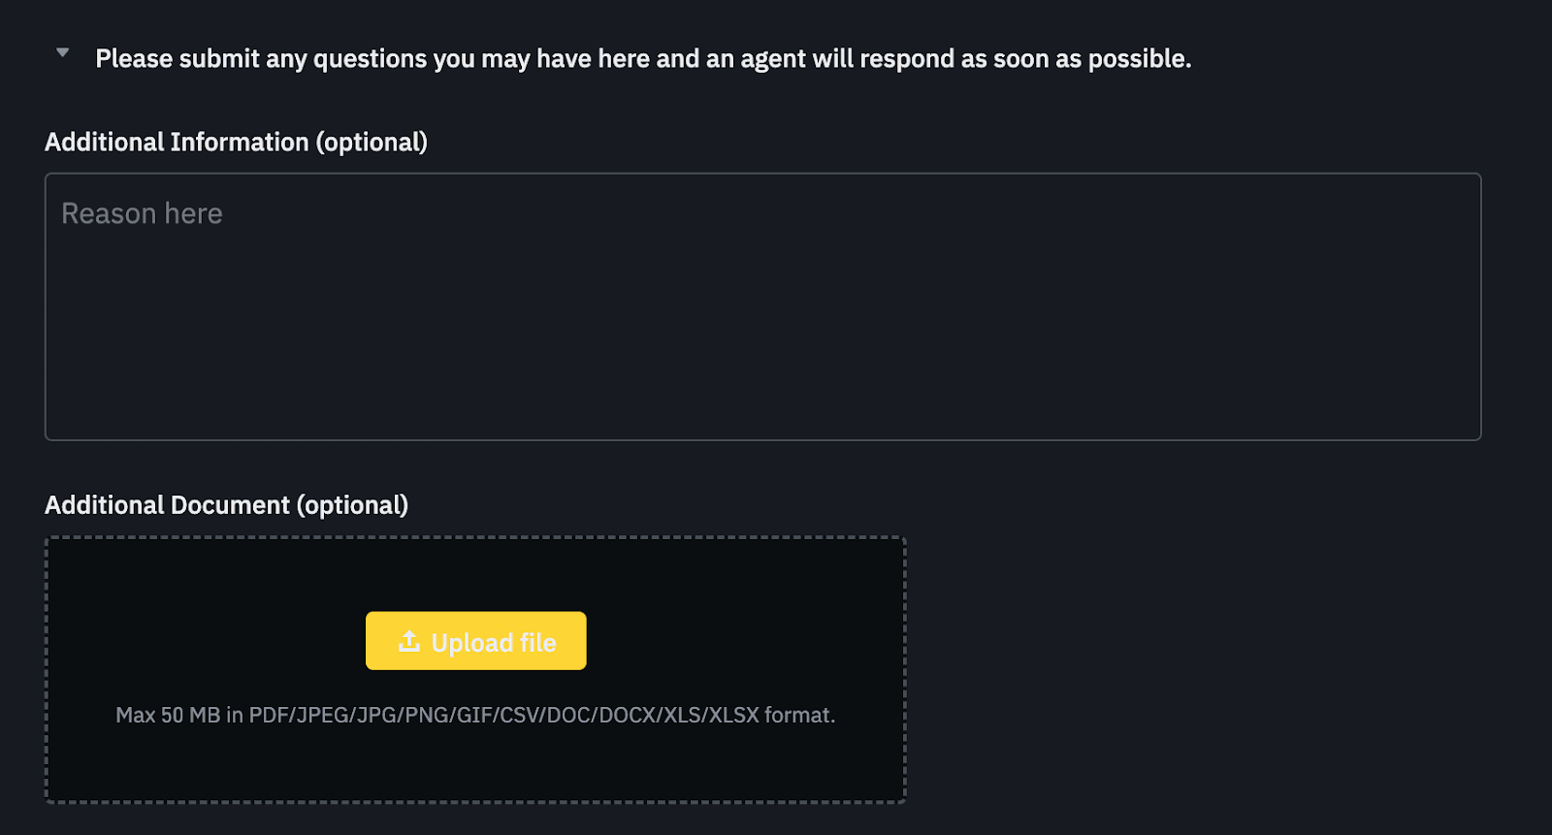
Task: Toggle the expander next to 'Please submit any questions'
Action: click(62, 53)
